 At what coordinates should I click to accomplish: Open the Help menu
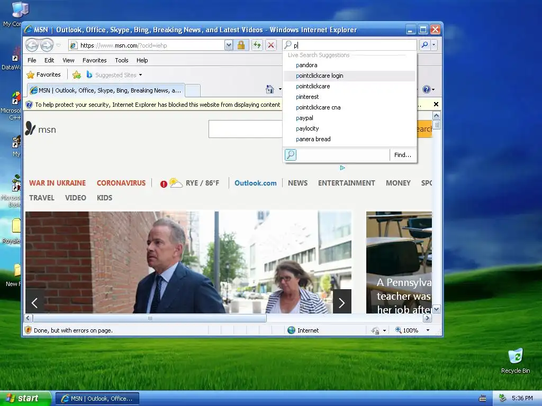142,60
